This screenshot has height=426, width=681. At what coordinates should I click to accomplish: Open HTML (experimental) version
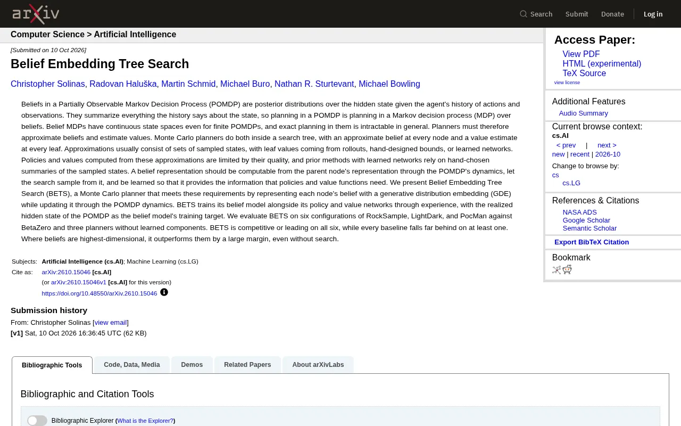tap(602, 64)
